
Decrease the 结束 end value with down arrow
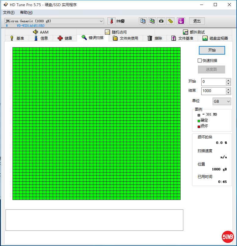click(228, 92)
